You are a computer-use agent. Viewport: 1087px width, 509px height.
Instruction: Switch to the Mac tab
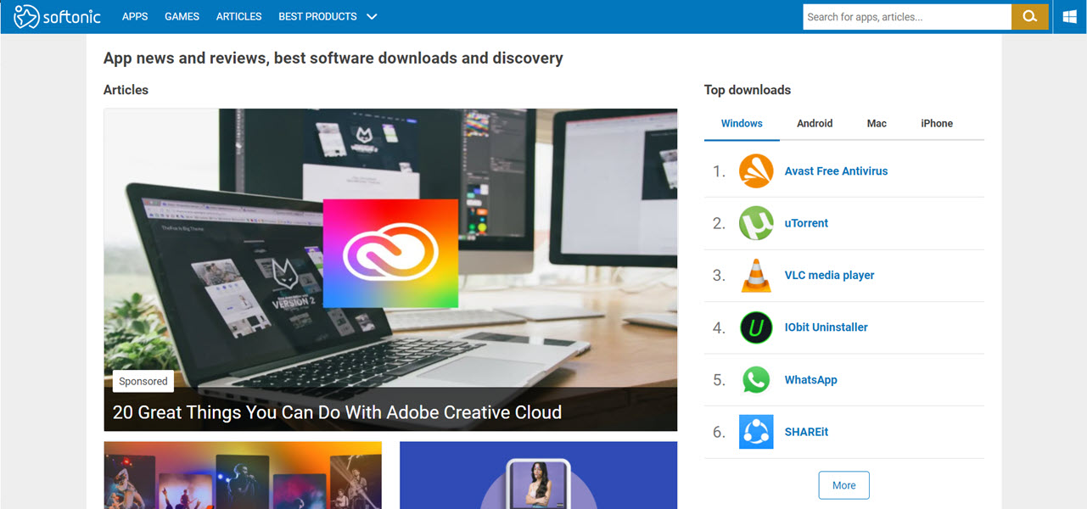click(877, 124)
